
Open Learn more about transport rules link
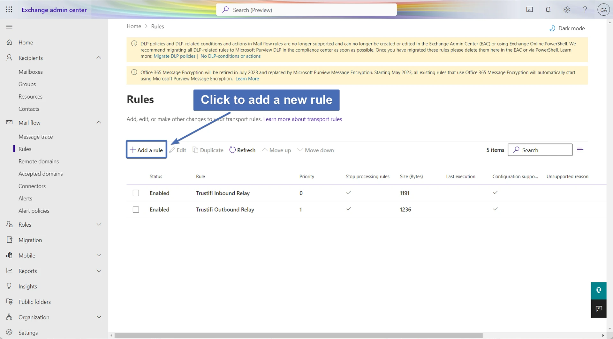(x=302, y=119)
